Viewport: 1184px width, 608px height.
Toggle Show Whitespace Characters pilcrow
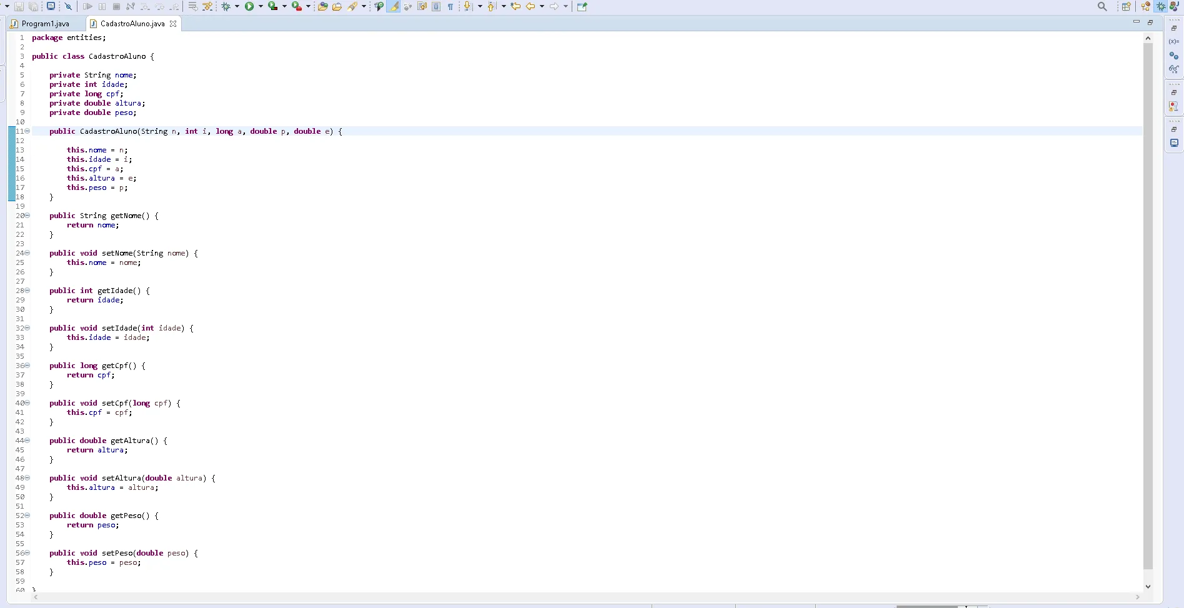click(450, 7)
